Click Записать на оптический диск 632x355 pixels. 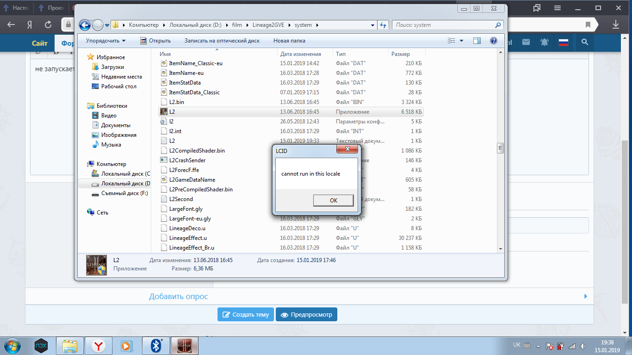pyautogui.click(x=222, y=41)
